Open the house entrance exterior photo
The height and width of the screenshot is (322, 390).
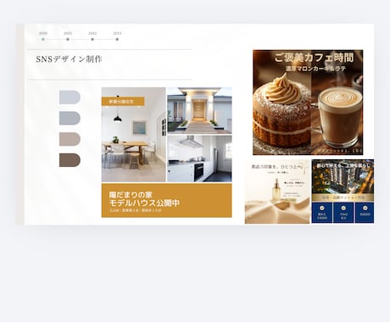coord(199,110)
